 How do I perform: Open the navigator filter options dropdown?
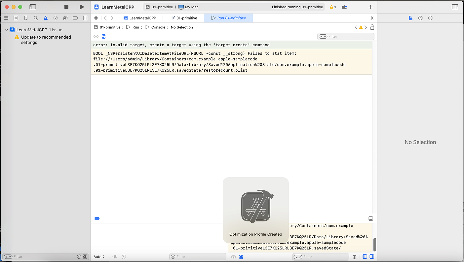click(x=8, y=257)
